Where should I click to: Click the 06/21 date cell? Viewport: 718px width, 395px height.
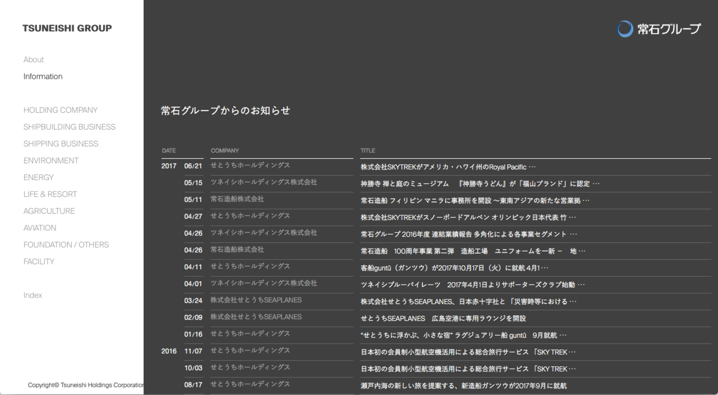pyautogui.click(x=193, y=166)
